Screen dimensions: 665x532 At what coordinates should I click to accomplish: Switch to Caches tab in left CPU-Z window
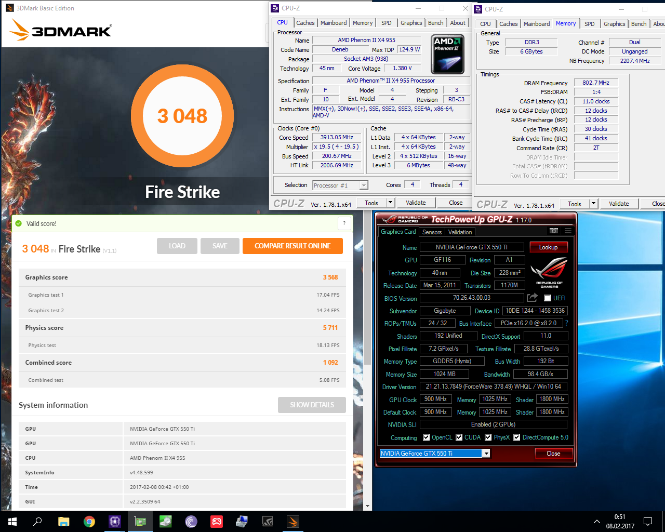tap(305, 23)
